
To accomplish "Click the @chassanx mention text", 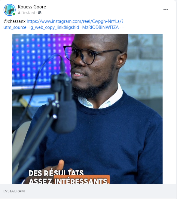I will tap(15, 21).
